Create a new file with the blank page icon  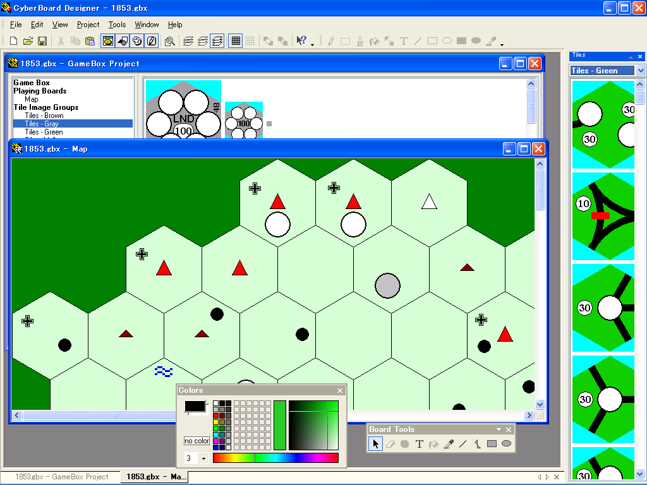(14, 41)
